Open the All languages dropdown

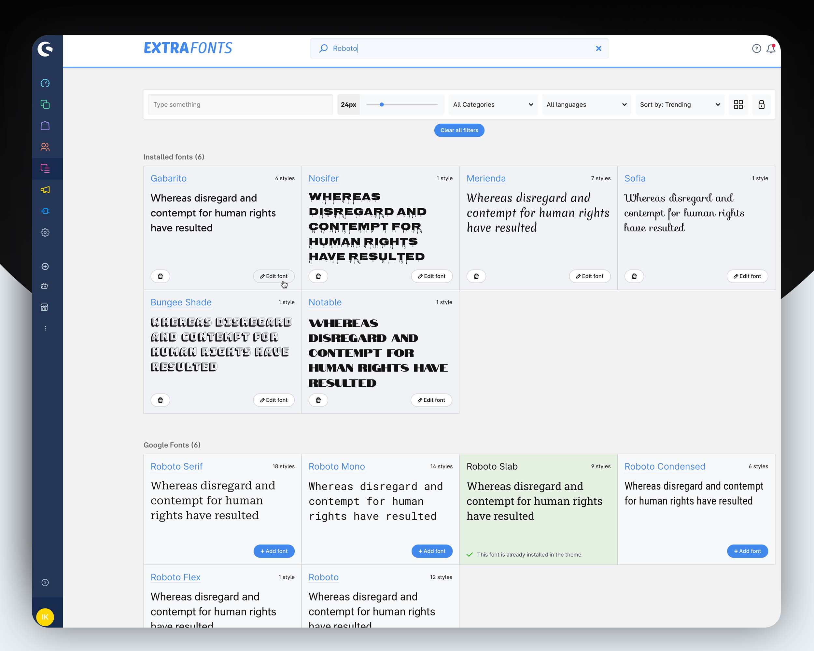tap(586, 104)
